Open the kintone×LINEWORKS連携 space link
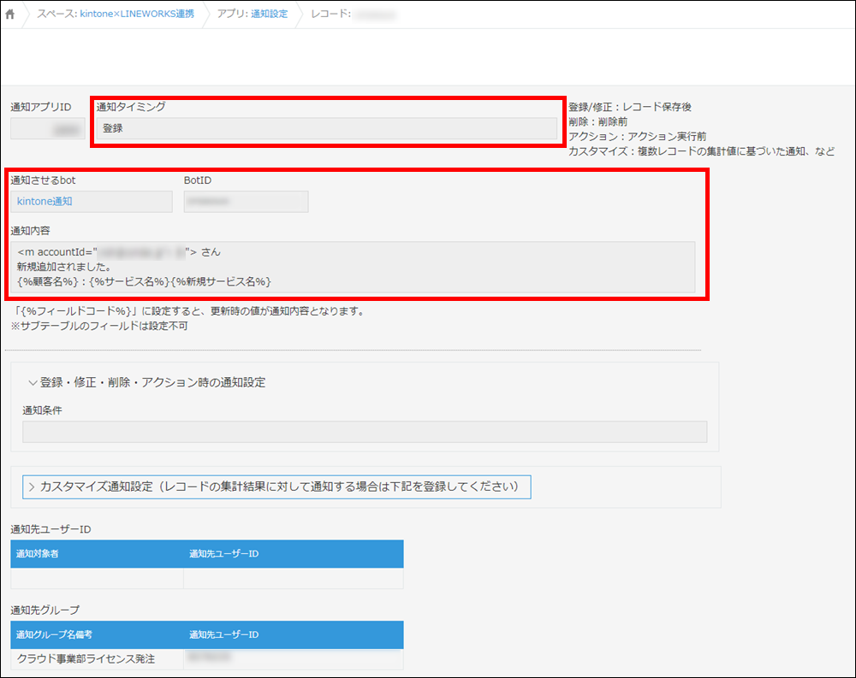The width and height of the screenshot is (856, 678). pos(136,15)
